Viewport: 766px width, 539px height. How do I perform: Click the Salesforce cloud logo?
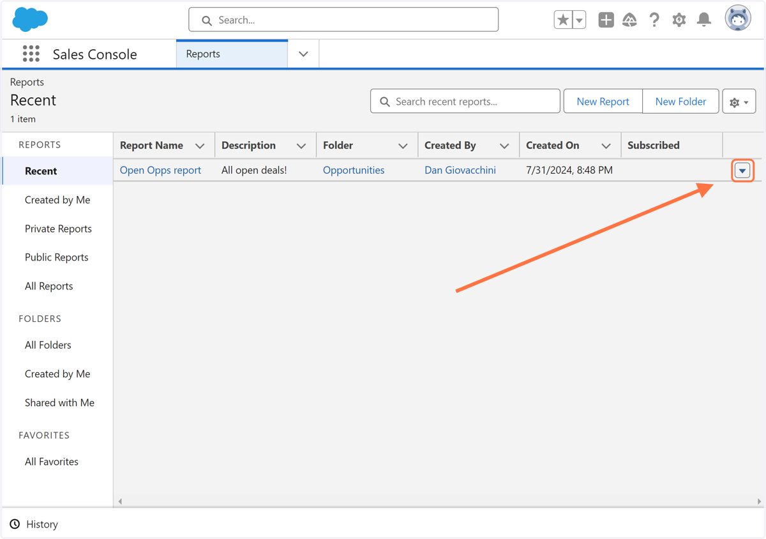point(30,20)
